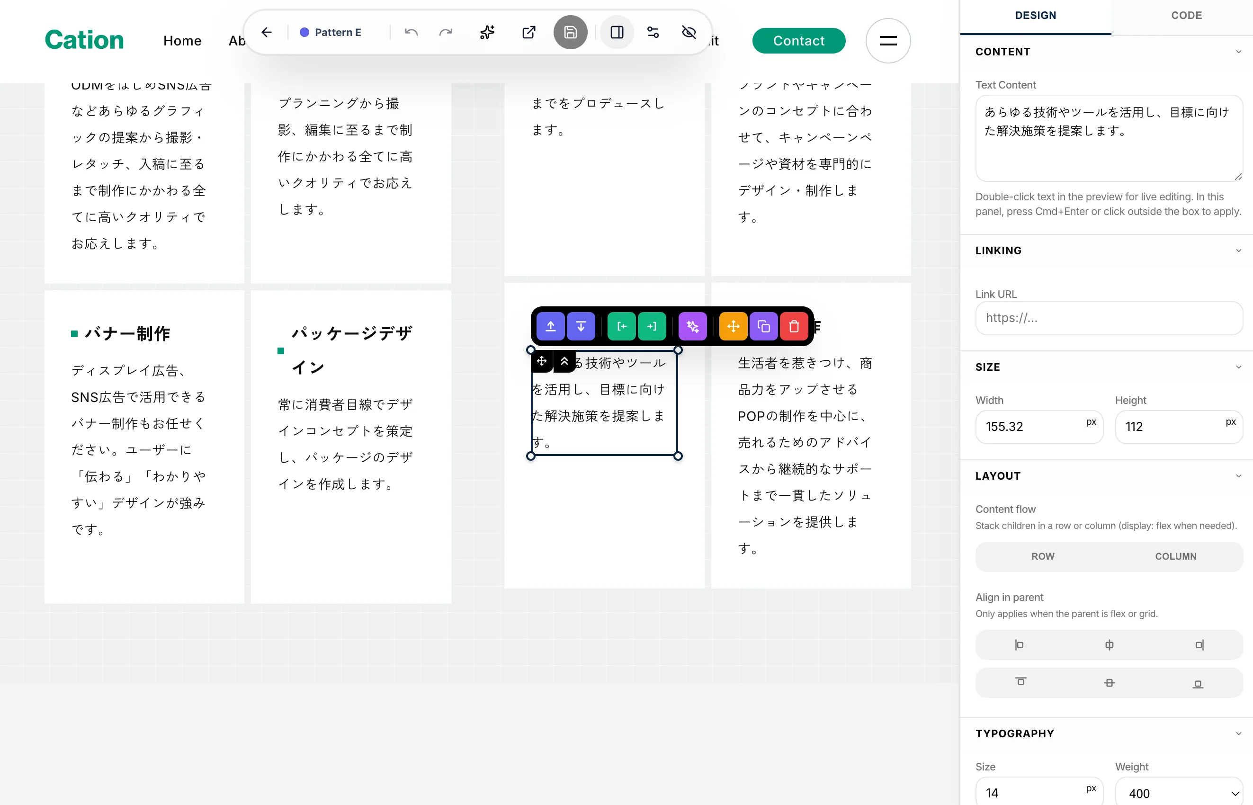Align left in parent
The image size is (1253, 805).
coord(1019,645)
